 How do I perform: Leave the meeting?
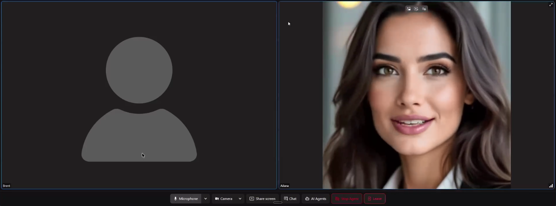374,199
